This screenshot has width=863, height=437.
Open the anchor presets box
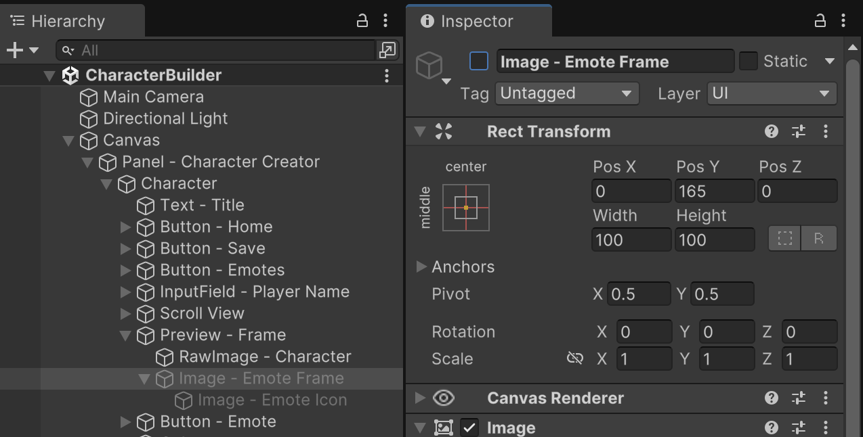[466, 208]
